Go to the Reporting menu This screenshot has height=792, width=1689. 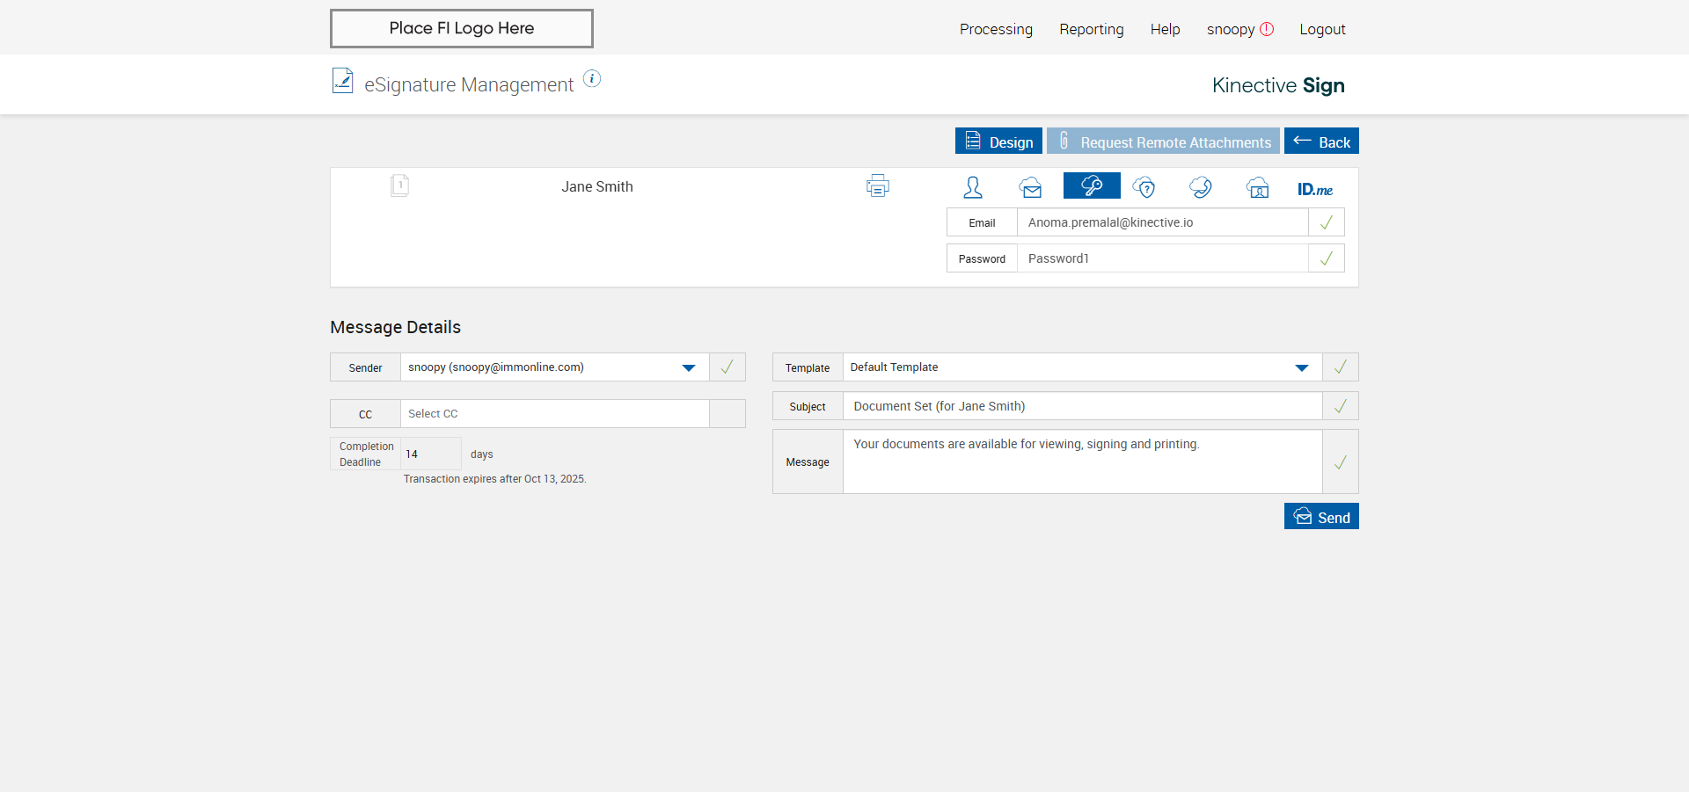[1091, 29]
